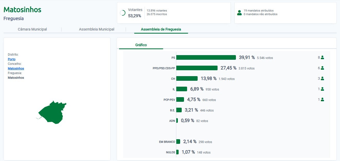The height and width of the screenshot is (161, 340).
Task: Open the Assembleia Municipal tab
Action: [97, 29]
